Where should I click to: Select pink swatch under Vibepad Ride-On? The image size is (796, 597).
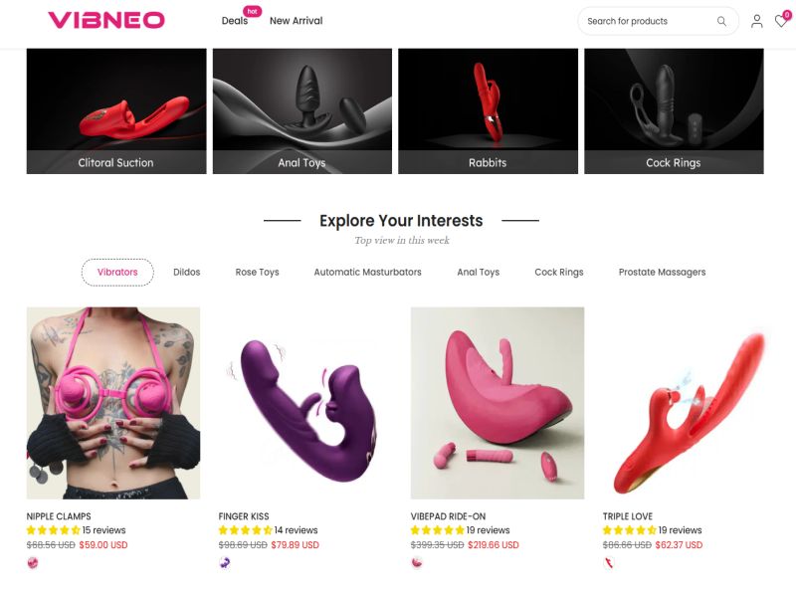(x=417, y=562)
